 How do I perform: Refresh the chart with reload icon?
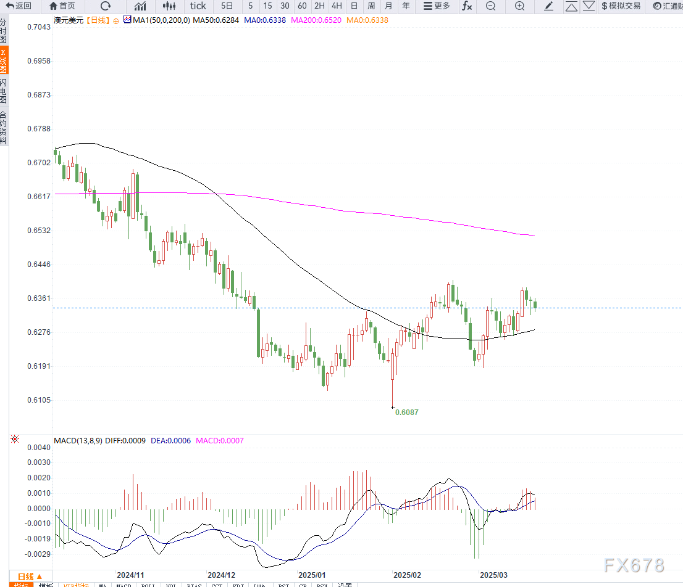(x=106, y=6)
